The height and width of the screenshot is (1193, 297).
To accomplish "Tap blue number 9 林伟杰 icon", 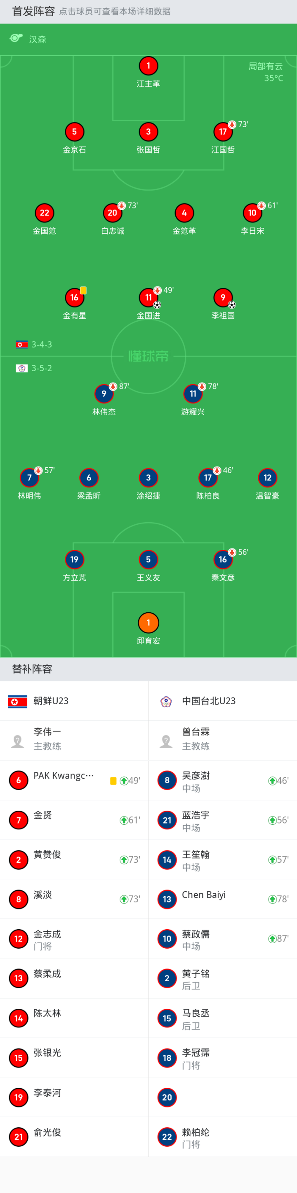I will pyautogui.click(x=104, y=394).
